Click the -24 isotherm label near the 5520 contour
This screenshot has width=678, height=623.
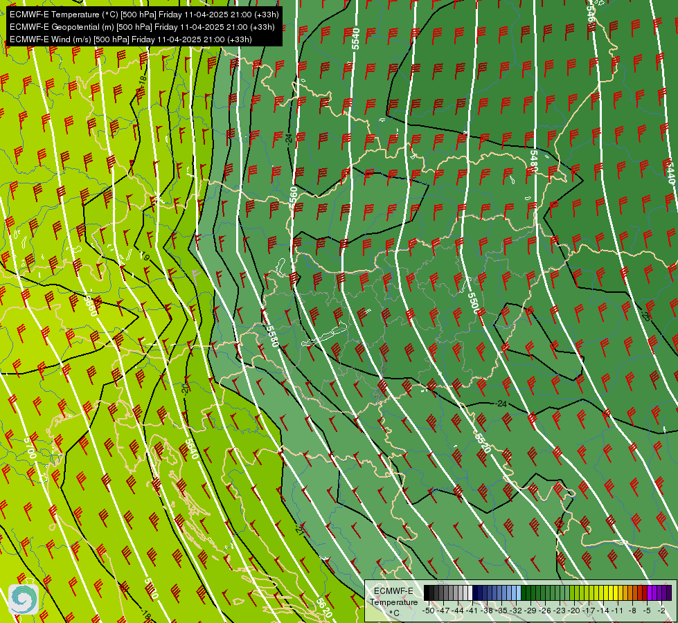(501, 404)
